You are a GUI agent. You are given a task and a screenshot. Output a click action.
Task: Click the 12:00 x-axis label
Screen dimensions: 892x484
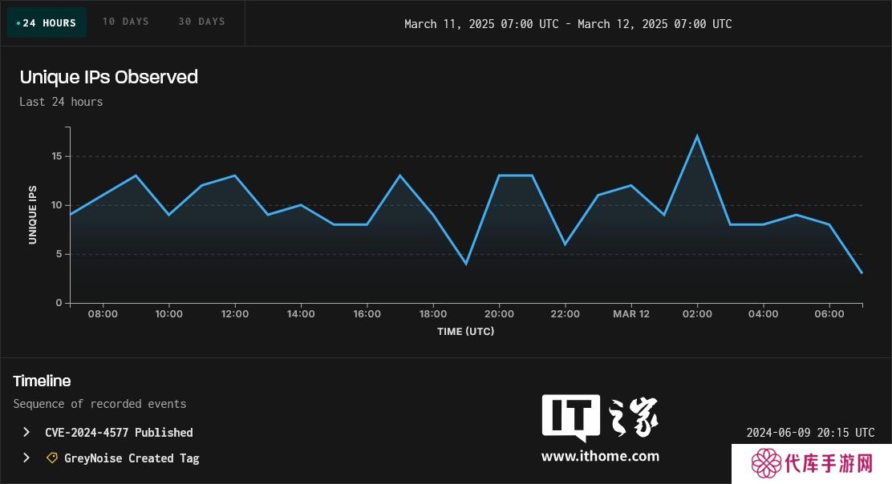235,313
